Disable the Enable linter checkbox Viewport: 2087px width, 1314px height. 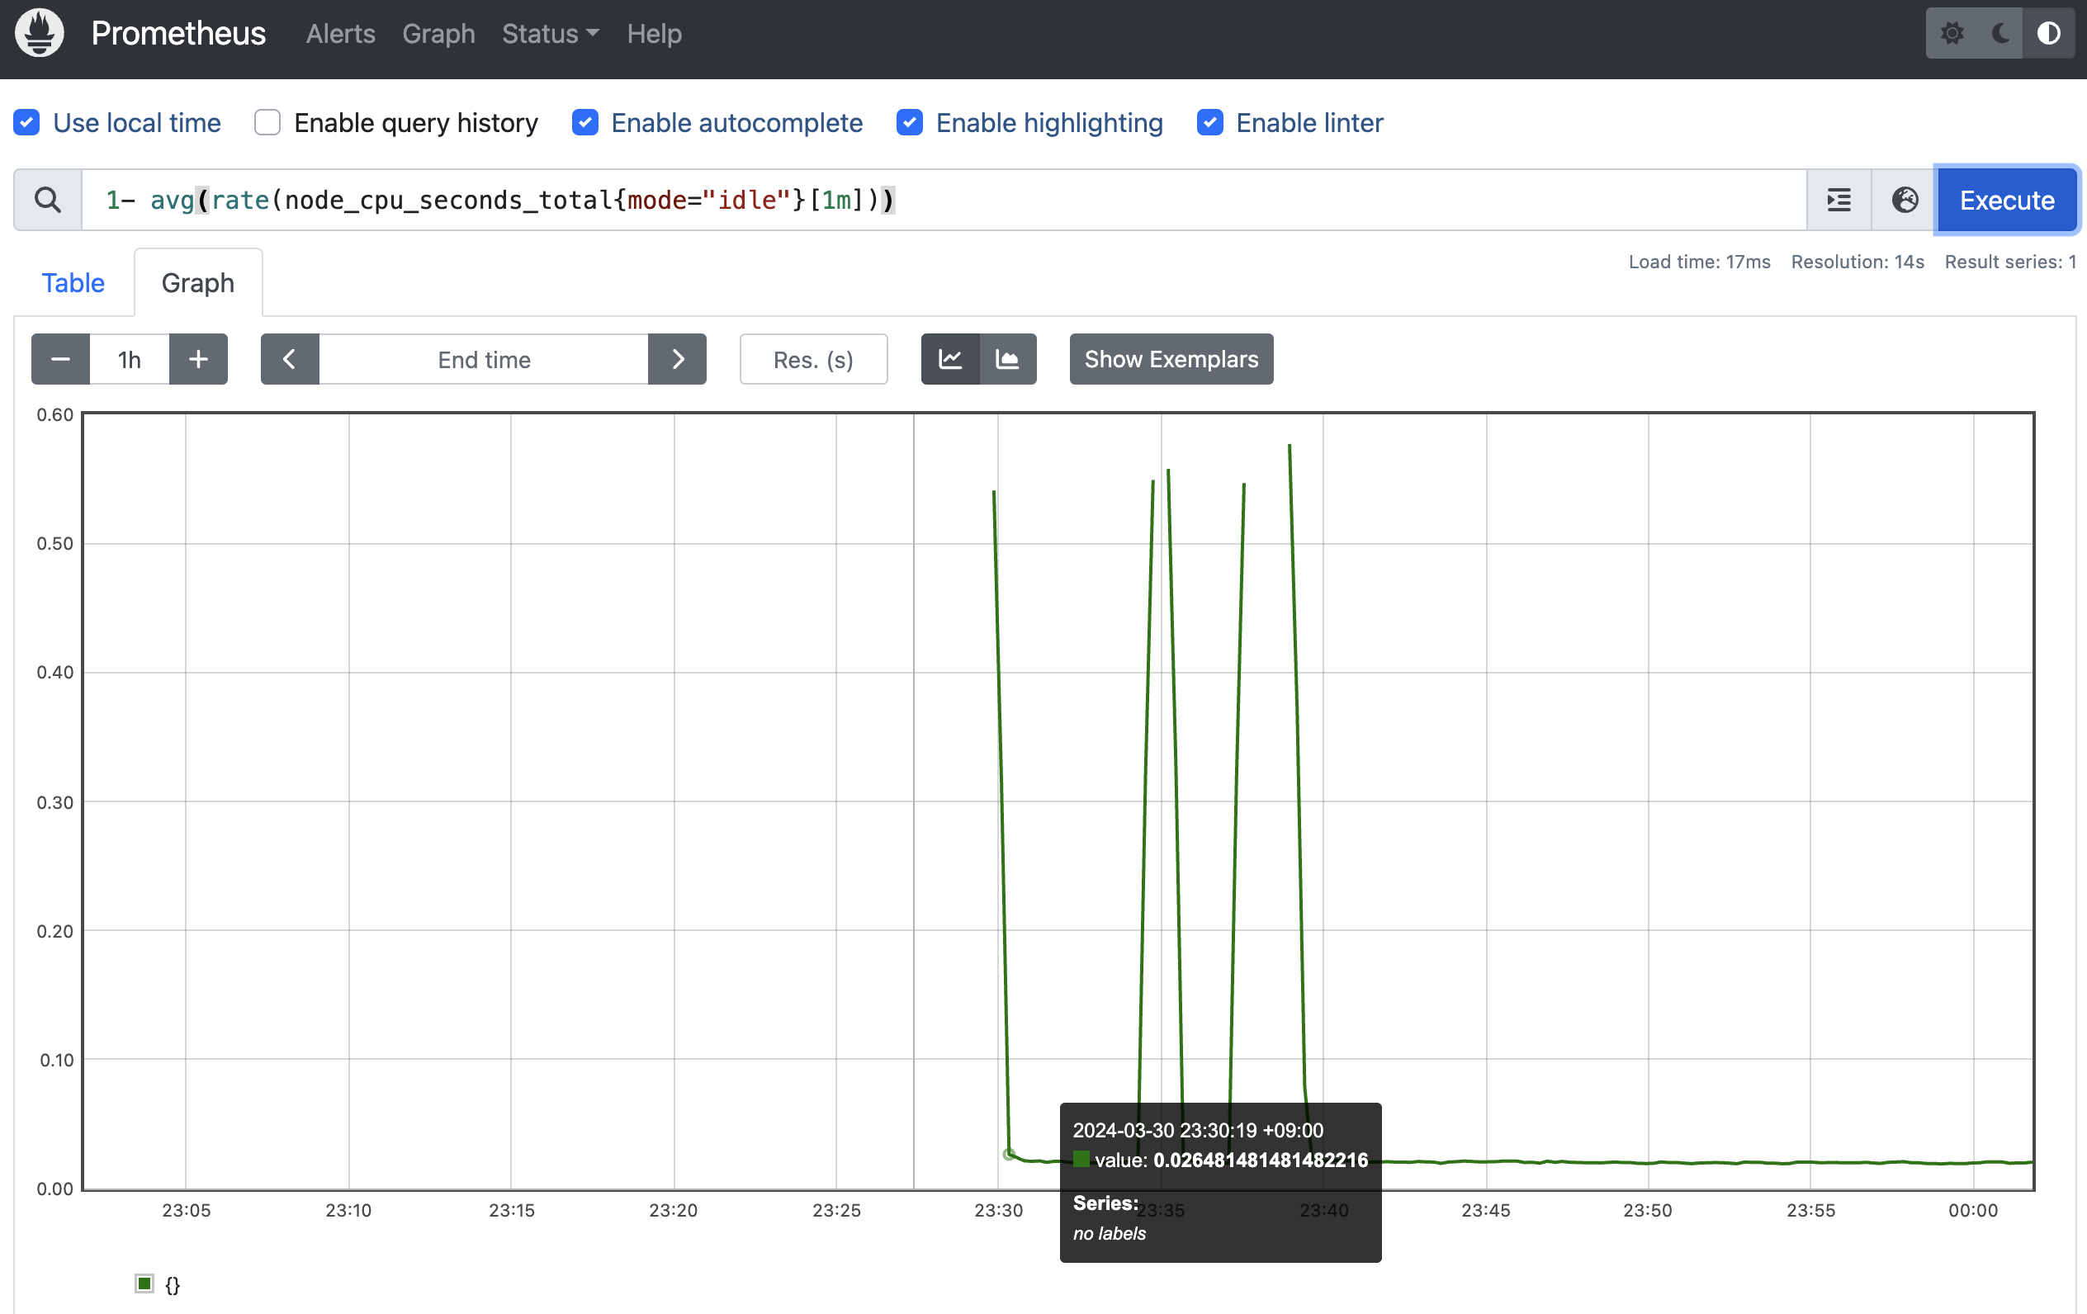[1210, 122]
